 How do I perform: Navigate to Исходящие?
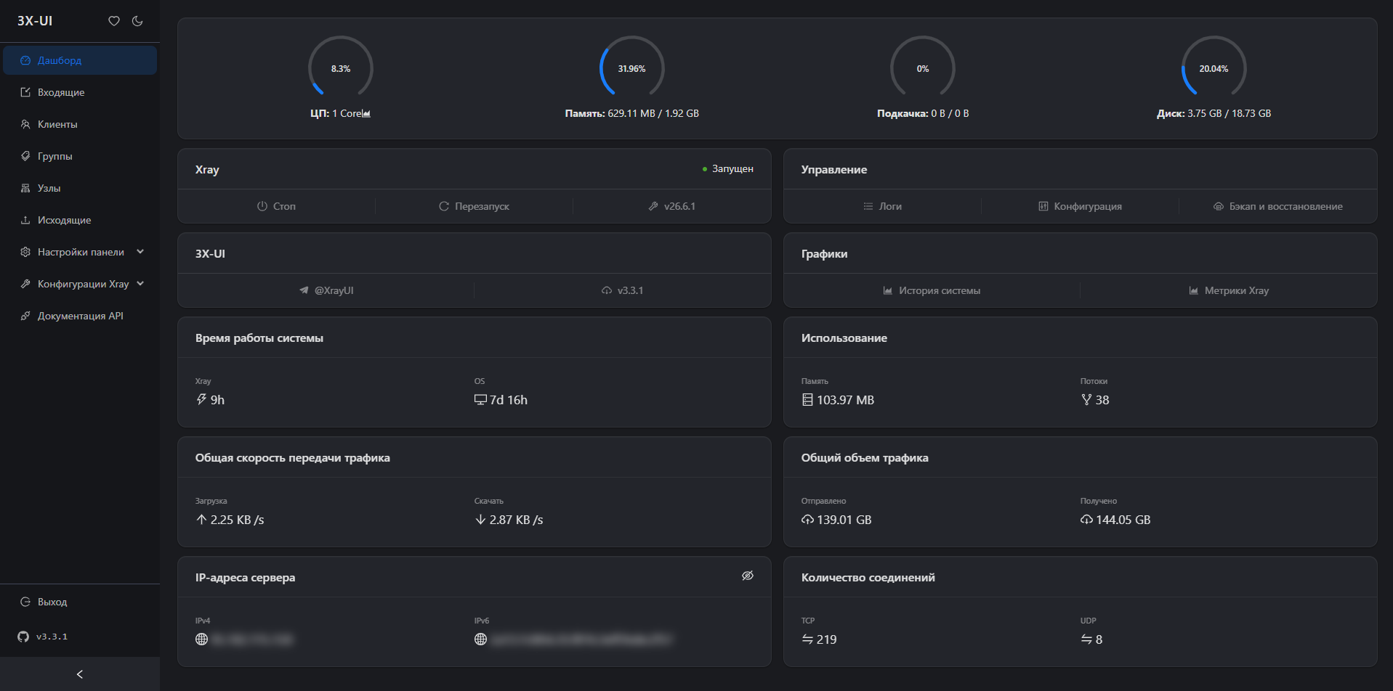point(80,220)
